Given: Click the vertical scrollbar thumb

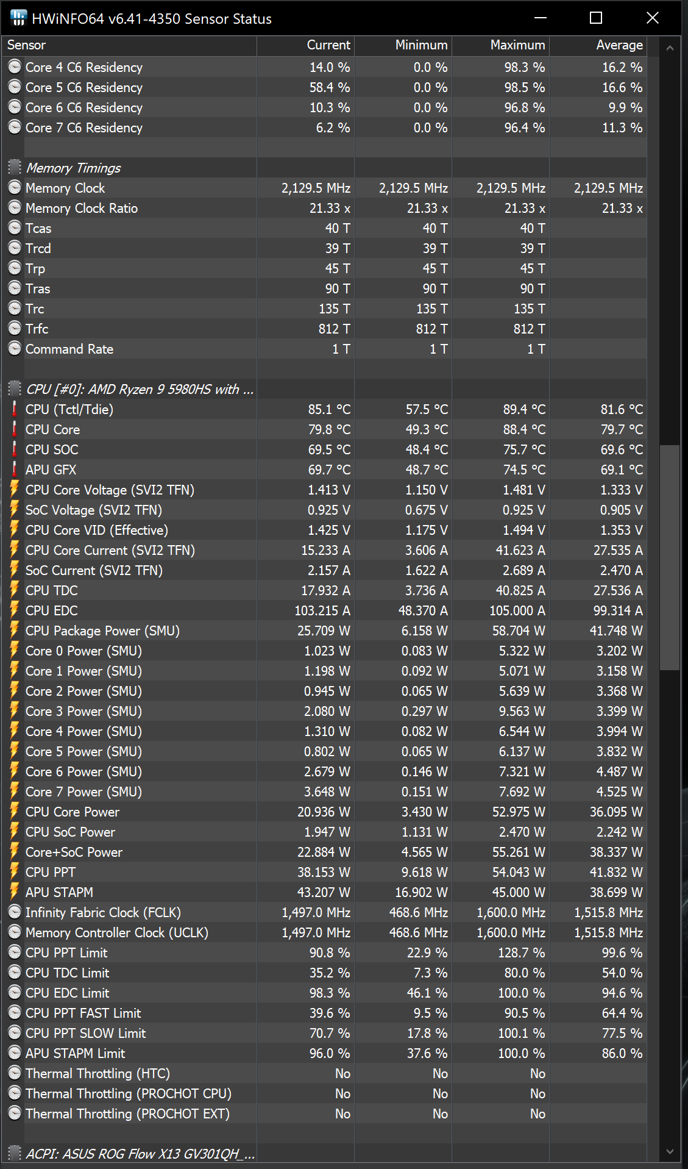Looking at the screenshot, I should pos(670,557).
